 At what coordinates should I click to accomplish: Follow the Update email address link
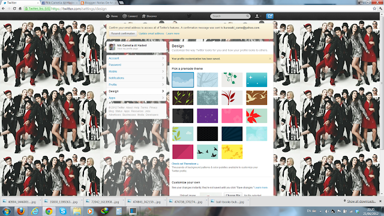(151, 34)
